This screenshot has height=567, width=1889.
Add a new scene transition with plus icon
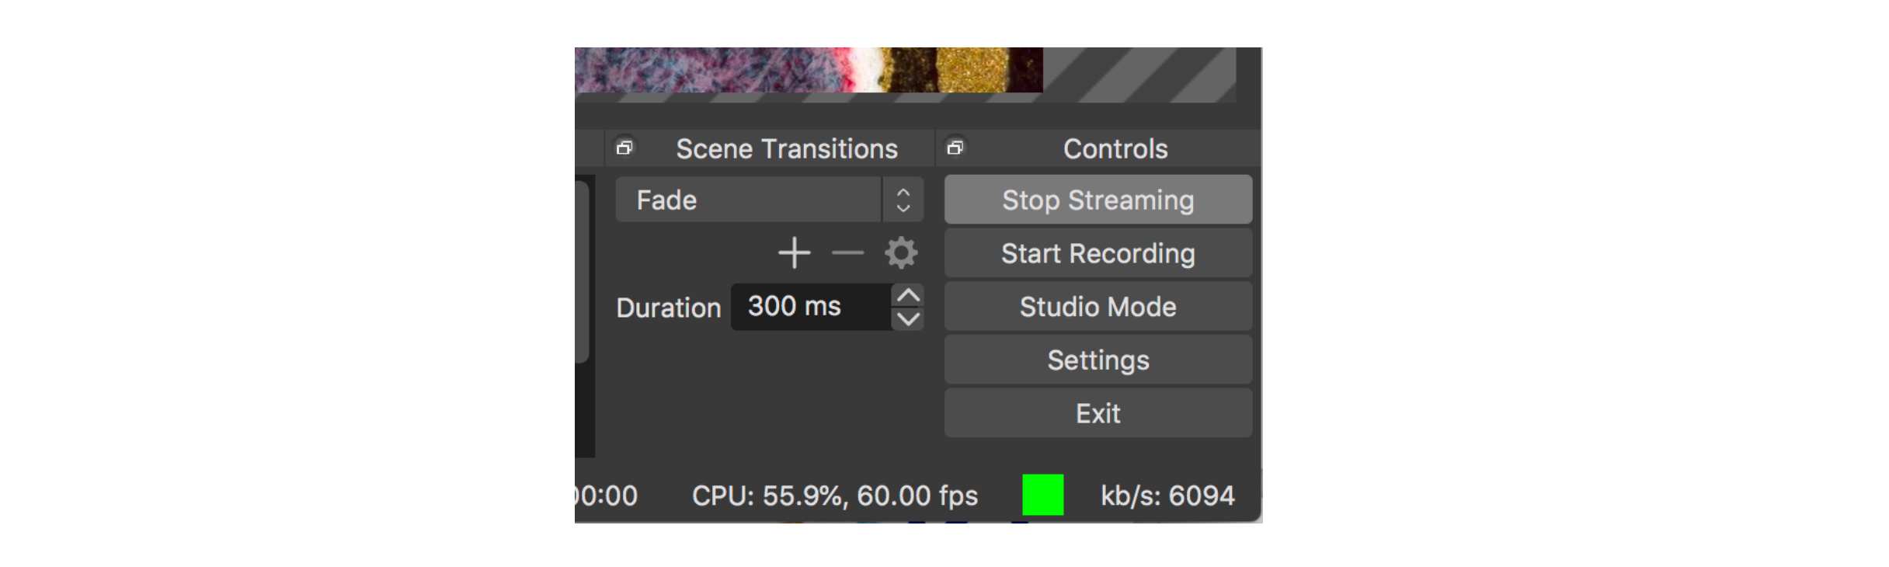coord(794,253)
